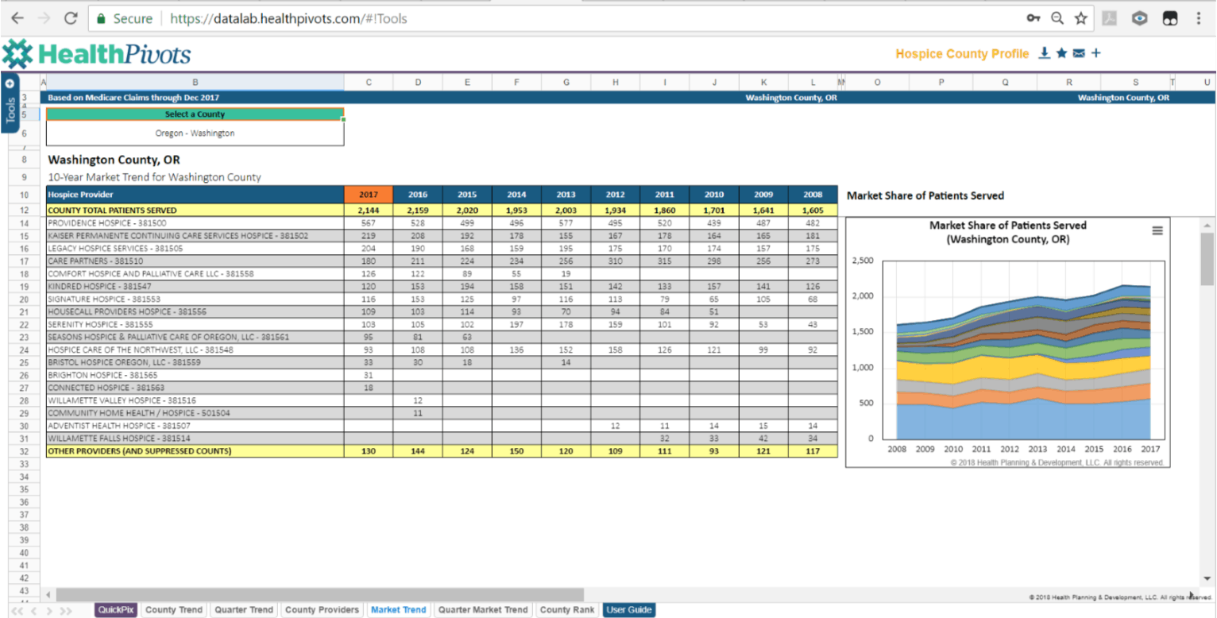Click ADVENTIST HEALTH HOSPICE - 381507 row

[x=195, y=426]
